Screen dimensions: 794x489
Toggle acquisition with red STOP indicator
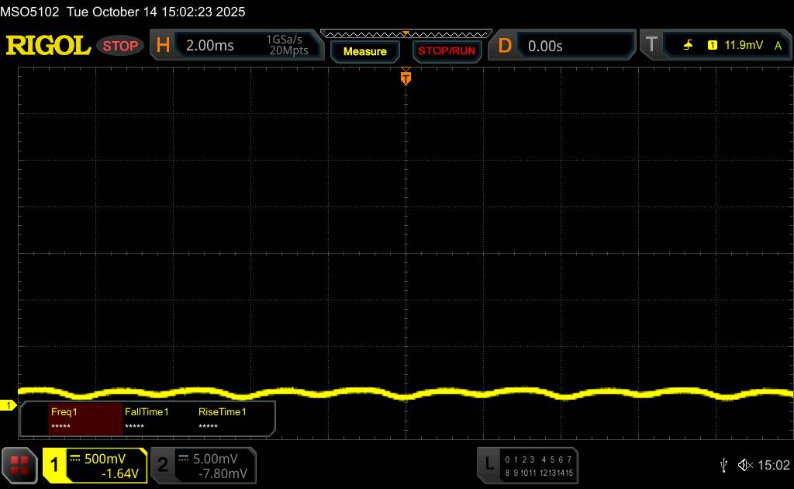tap(121, 46)
